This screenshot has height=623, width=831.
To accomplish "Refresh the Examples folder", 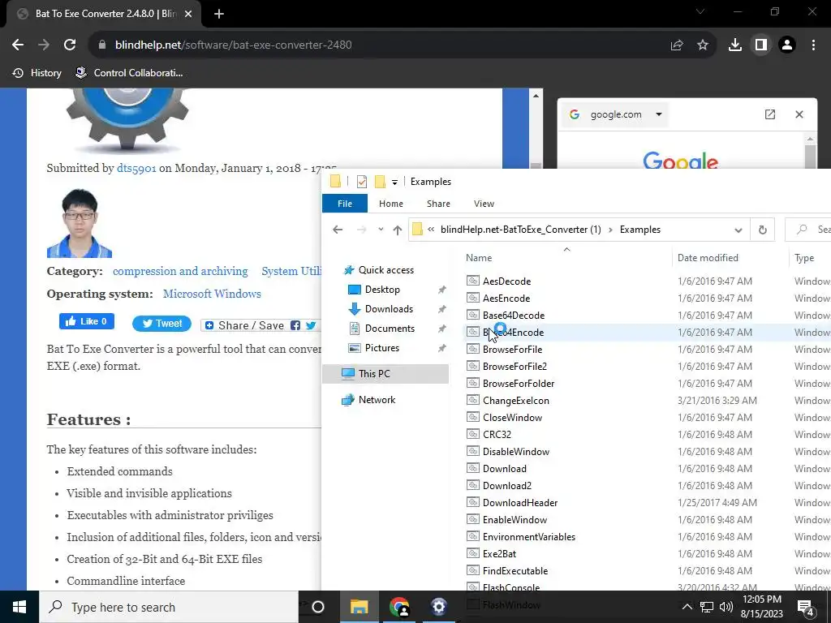I will pos(763,230).
